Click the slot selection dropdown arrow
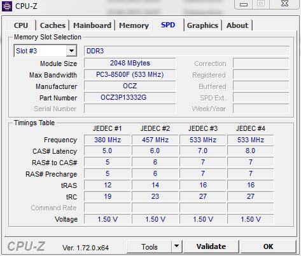This screenshot has height=256, width=301. [x=71, y=51]
